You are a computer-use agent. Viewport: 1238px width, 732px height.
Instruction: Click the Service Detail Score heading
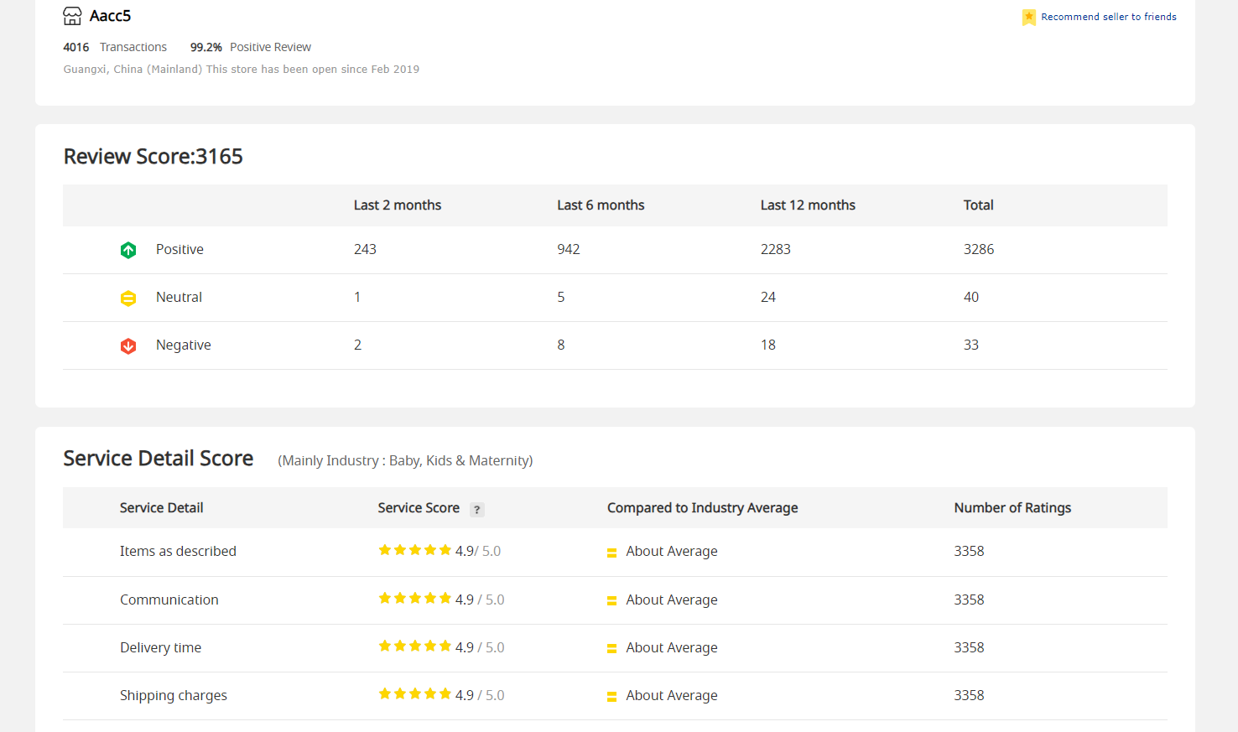(159, 459)
